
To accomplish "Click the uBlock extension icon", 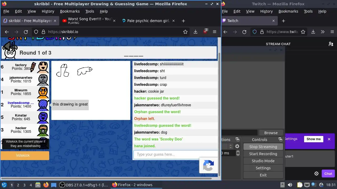I will pos(205,31).
